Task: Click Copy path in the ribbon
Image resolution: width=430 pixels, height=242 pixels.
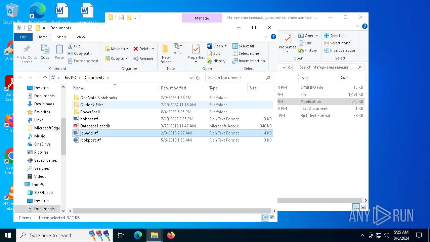Action: pos(80,53)
